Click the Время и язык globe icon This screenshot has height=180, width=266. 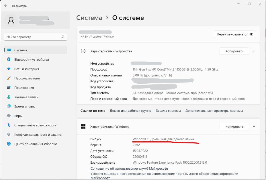pos(9,106)
